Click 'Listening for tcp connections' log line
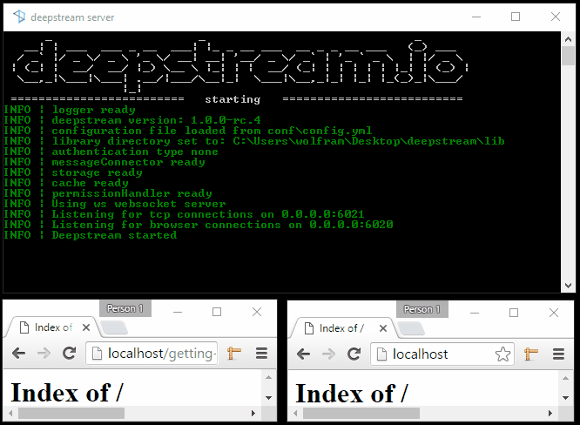Viewport: 580px width, 425px height. (208, 214)
